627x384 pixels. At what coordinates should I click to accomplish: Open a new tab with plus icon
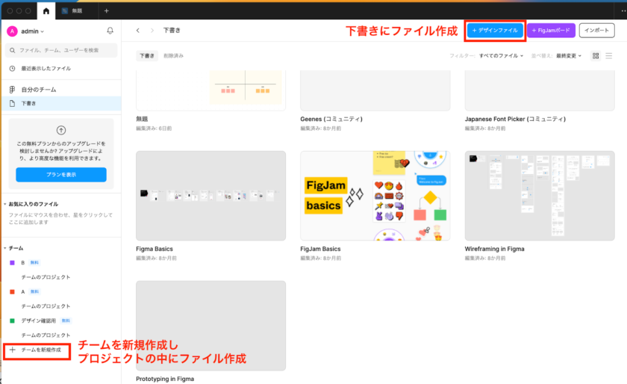(x=106, y=10)
